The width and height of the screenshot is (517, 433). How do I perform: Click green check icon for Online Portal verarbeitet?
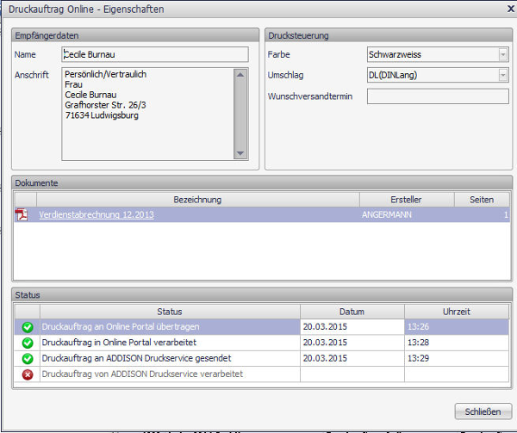coord(28,343)
